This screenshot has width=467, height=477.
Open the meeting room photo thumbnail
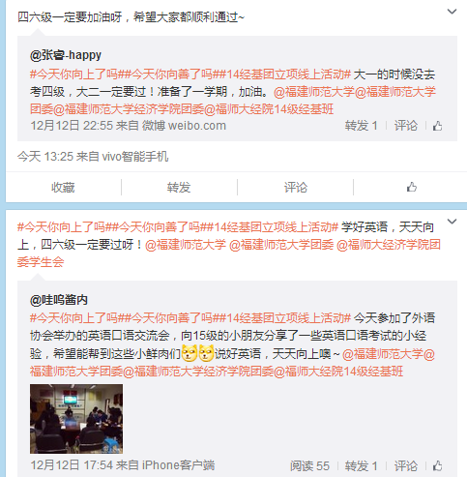coord(76,419)
